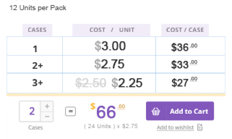Click the $27.00 cost per case cell
232x139 pixels.
(184, 82)
